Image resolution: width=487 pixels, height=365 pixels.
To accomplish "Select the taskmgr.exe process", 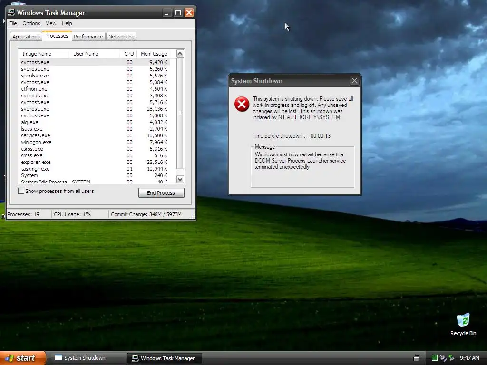I will (94, 169).
